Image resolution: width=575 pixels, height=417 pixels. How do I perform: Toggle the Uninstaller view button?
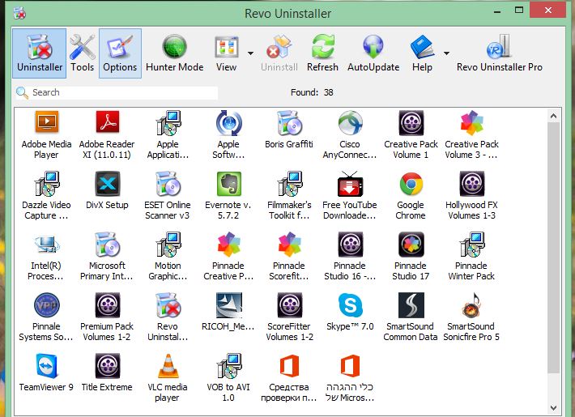39,53
